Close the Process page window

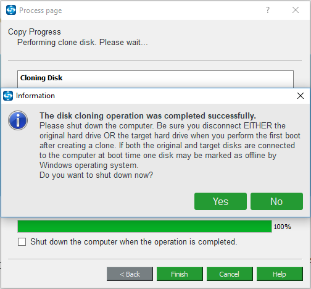click(296, 10)
